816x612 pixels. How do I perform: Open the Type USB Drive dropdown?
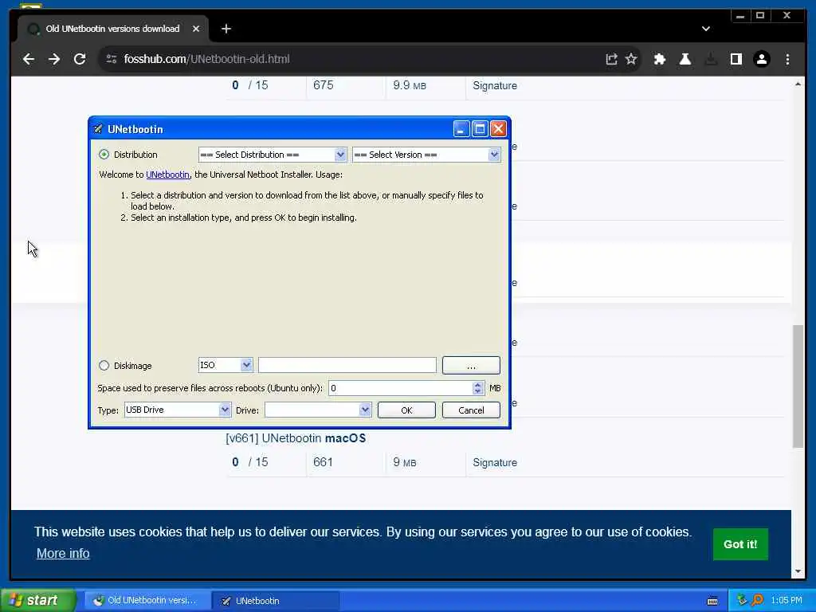pyautogui.click(x=178, y=410)
